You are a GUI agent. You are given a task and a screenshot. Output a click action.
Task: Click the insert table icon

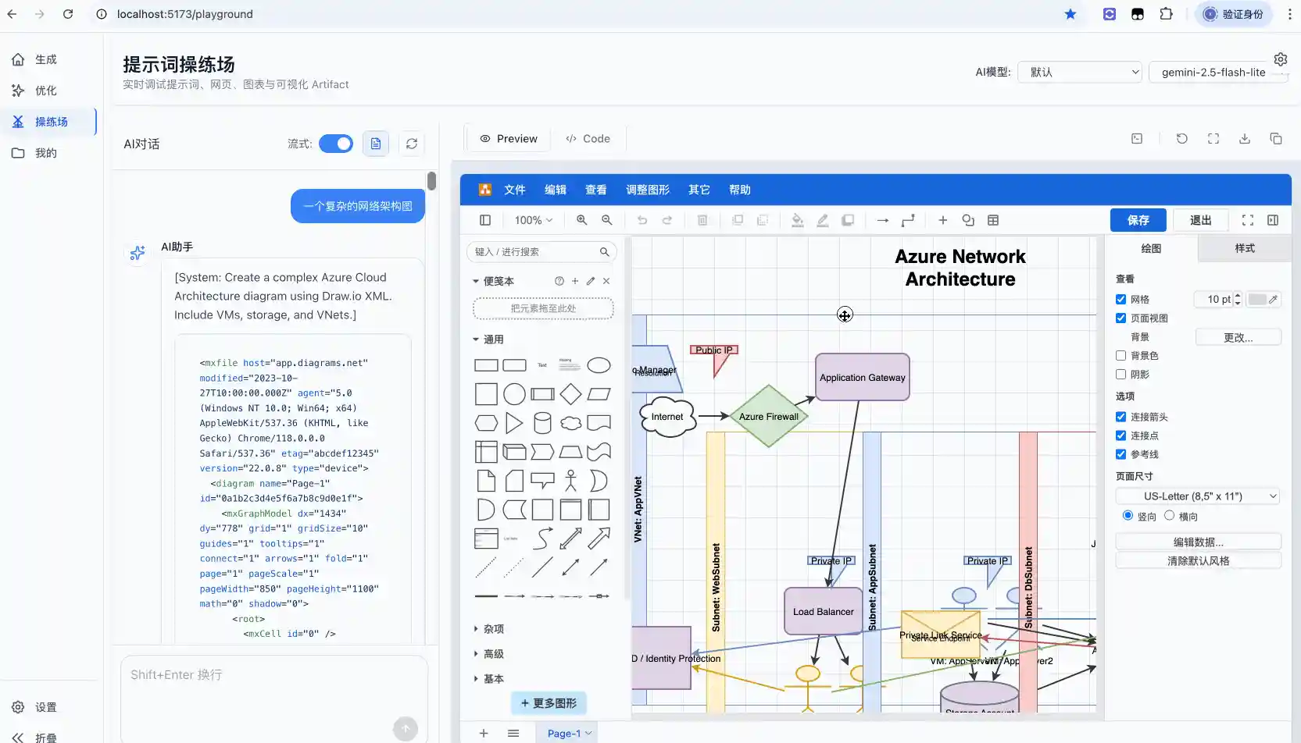(x=993, y=220)
